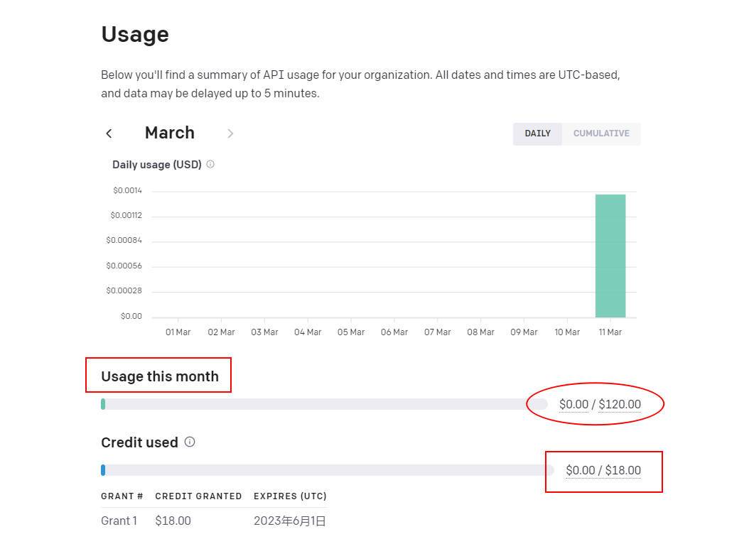749x539 pixels.
Task: Click the $18.00 total in Credit used
Action: pyautogui.click(x=623, y=470)
